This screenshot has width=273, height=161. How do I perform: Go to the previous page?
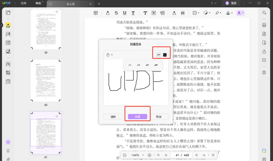point(166,155)
